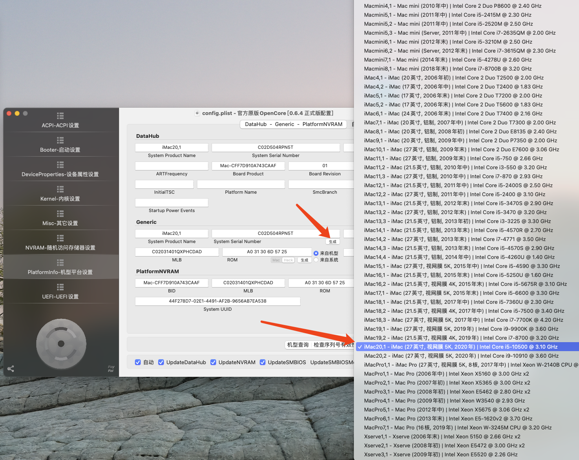
Task: Switch ROM mode to Hack
Action: 288,260
